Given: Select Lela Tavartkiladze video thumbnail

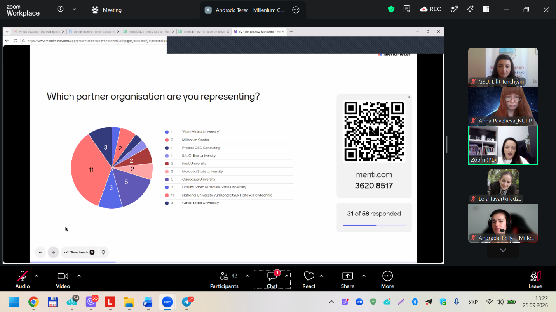Looking at the screenshot, I should (x=503, y=185).
